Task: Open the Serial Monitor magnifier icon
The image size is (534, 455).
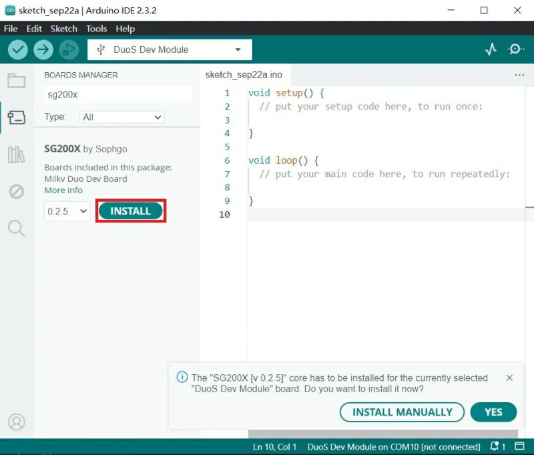Action: pos(514,49)
